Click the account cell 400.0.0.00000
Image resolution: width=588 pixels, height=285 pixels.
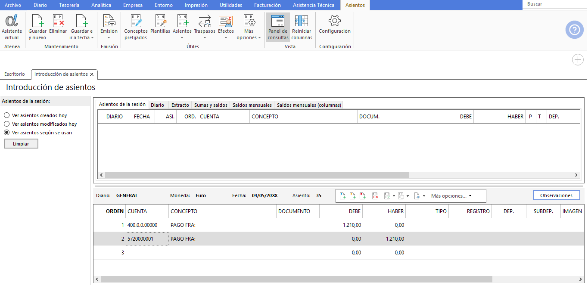coord(147,225)
